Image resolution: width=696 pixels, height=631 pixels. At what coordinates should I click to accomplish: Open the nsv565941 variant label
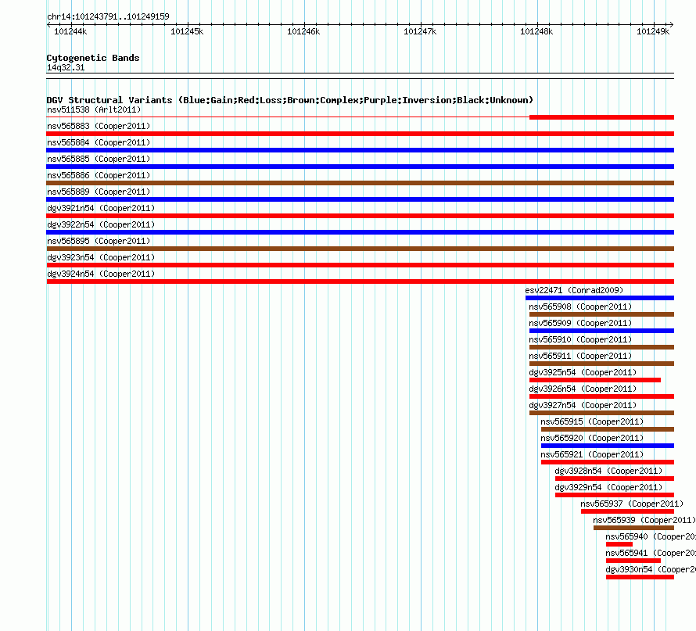[651, 553]
